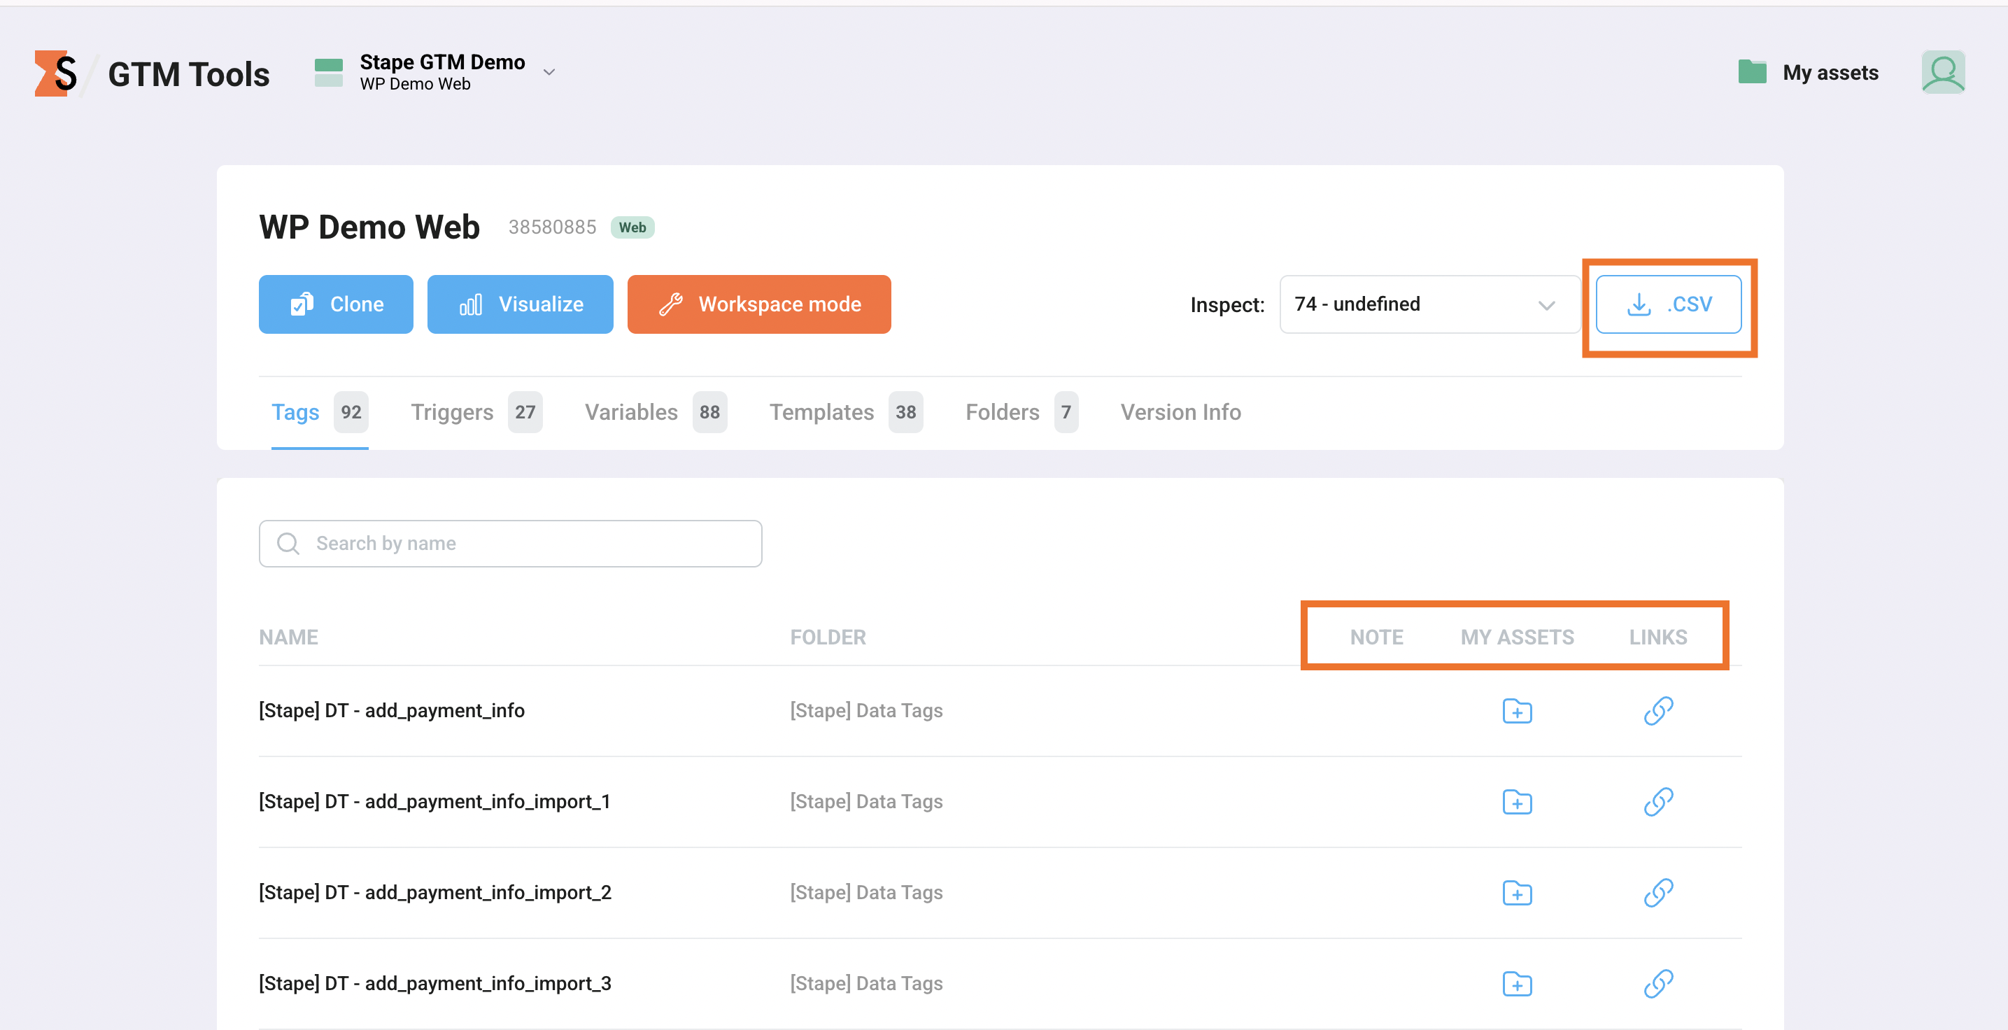Open links for add_payment_info_import_3
The height and width of the screenshot is (1030, 2008).
1658,984
